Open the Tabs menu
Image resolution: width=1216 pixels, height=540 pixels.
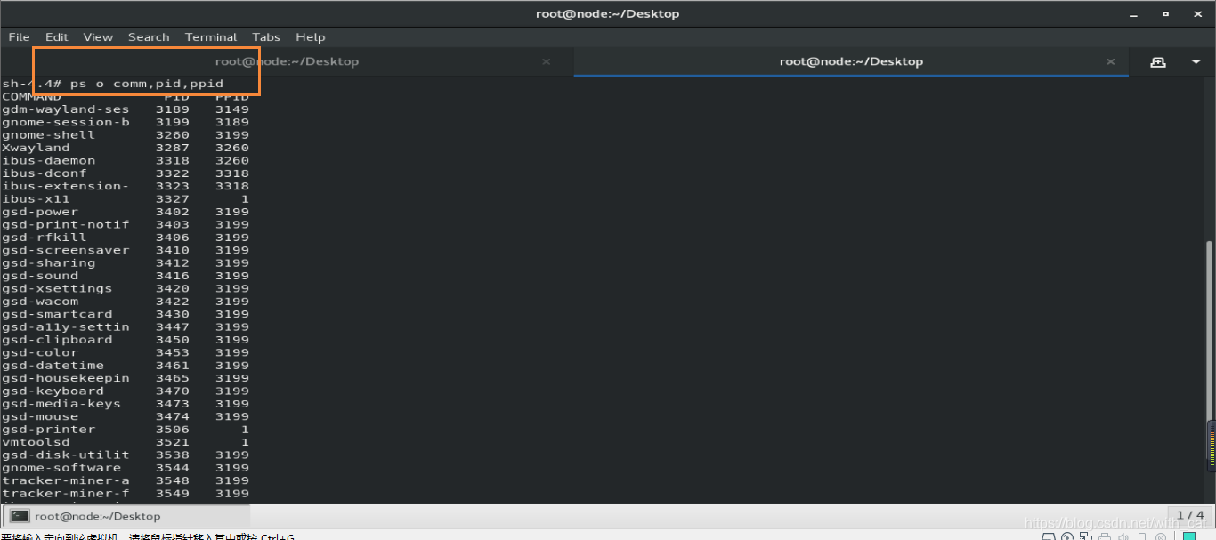point(266,36)
